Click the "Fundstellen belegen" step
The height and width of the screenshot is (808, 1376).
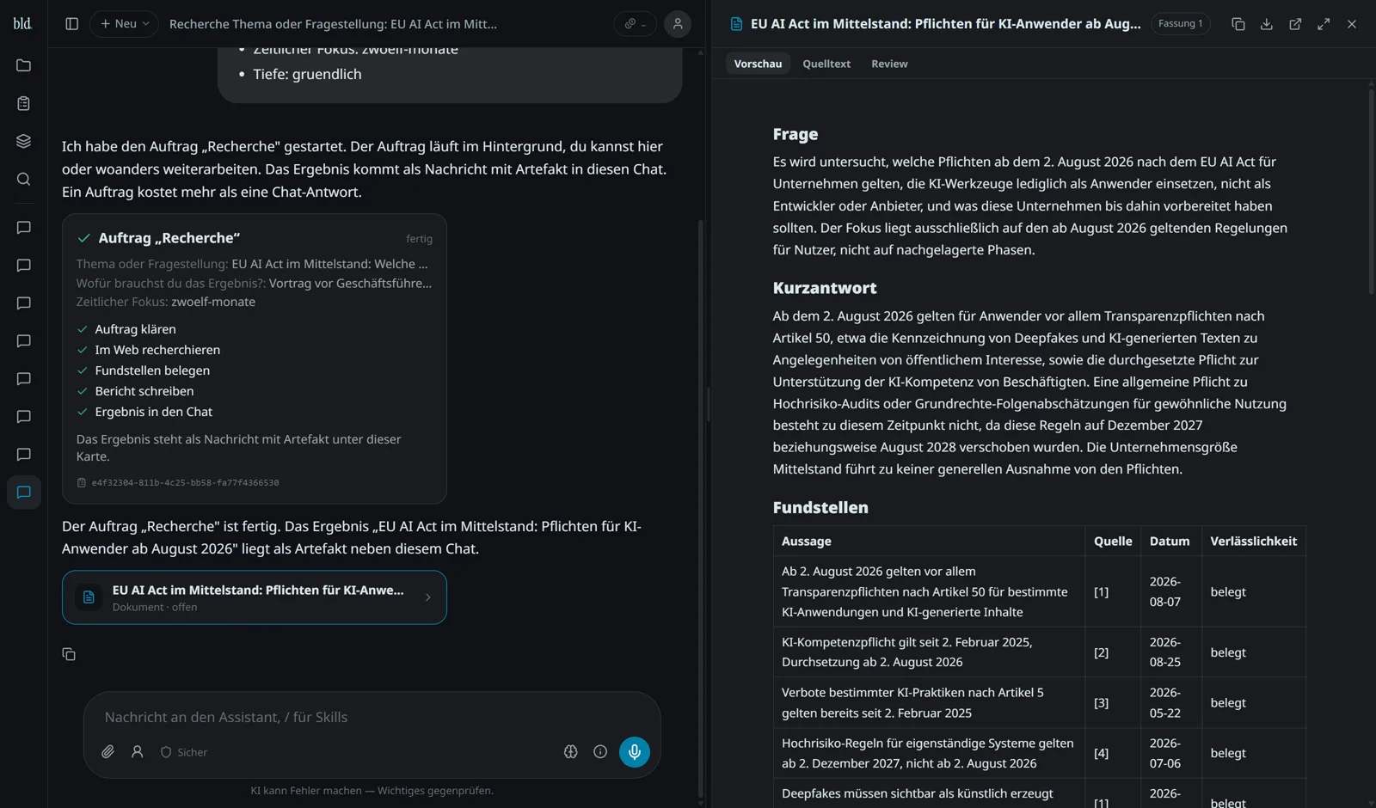[x=152, y=370]
